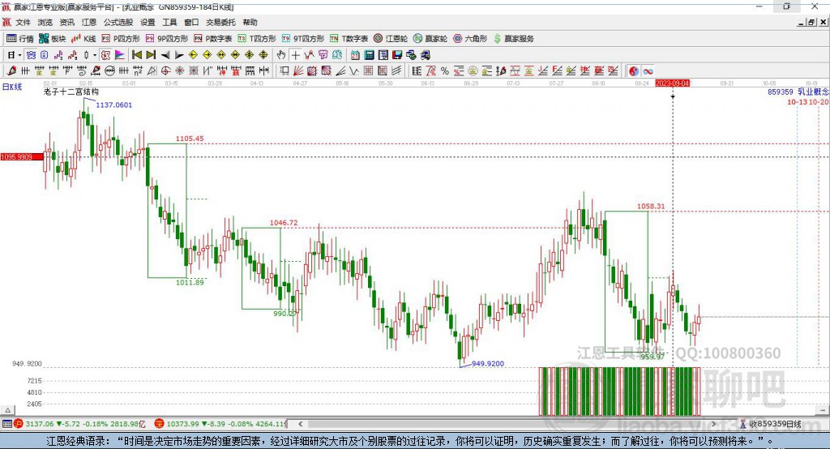Minimize the inner document window
This screenshot has width=830, height=449.
pyautogui.click(x=802, y=22)
